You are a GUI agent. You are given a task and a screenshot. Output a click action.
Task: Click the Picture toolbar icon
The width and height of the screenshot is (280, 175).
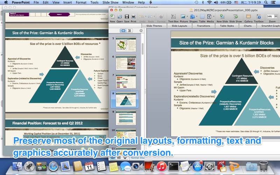(x=183, y=16)
